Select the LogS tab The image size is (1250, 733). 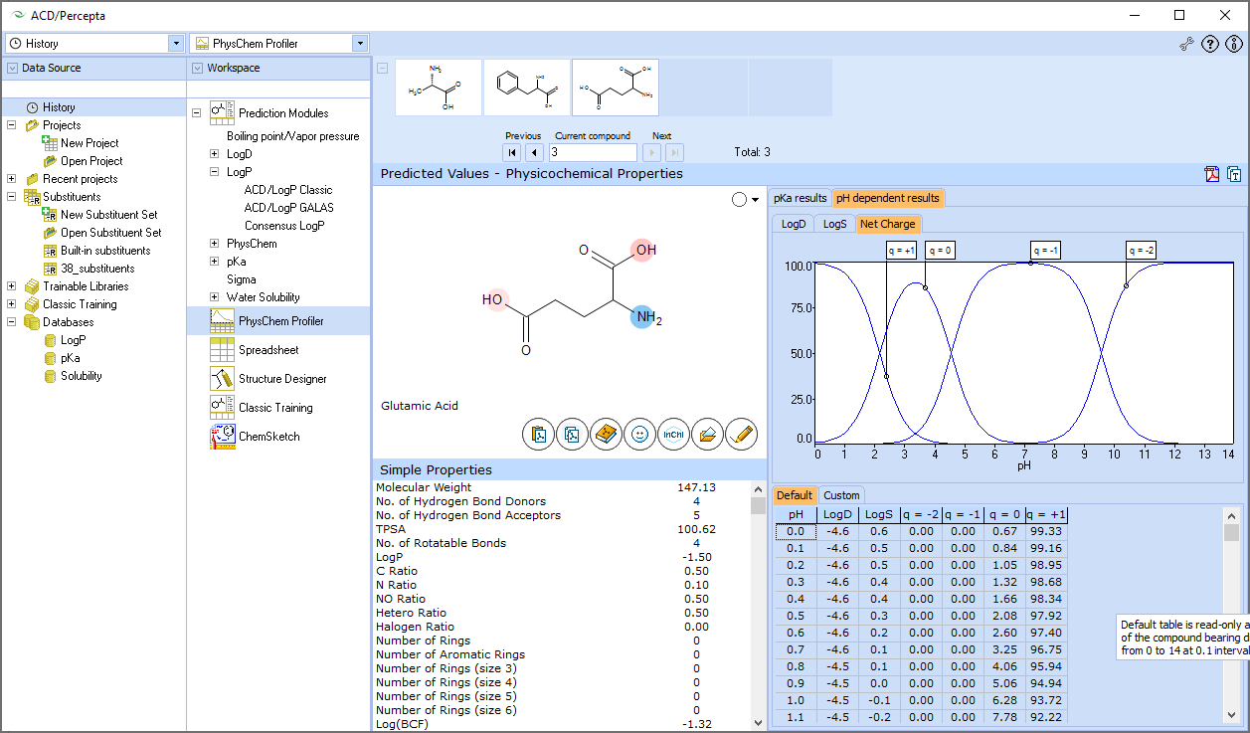833,223
